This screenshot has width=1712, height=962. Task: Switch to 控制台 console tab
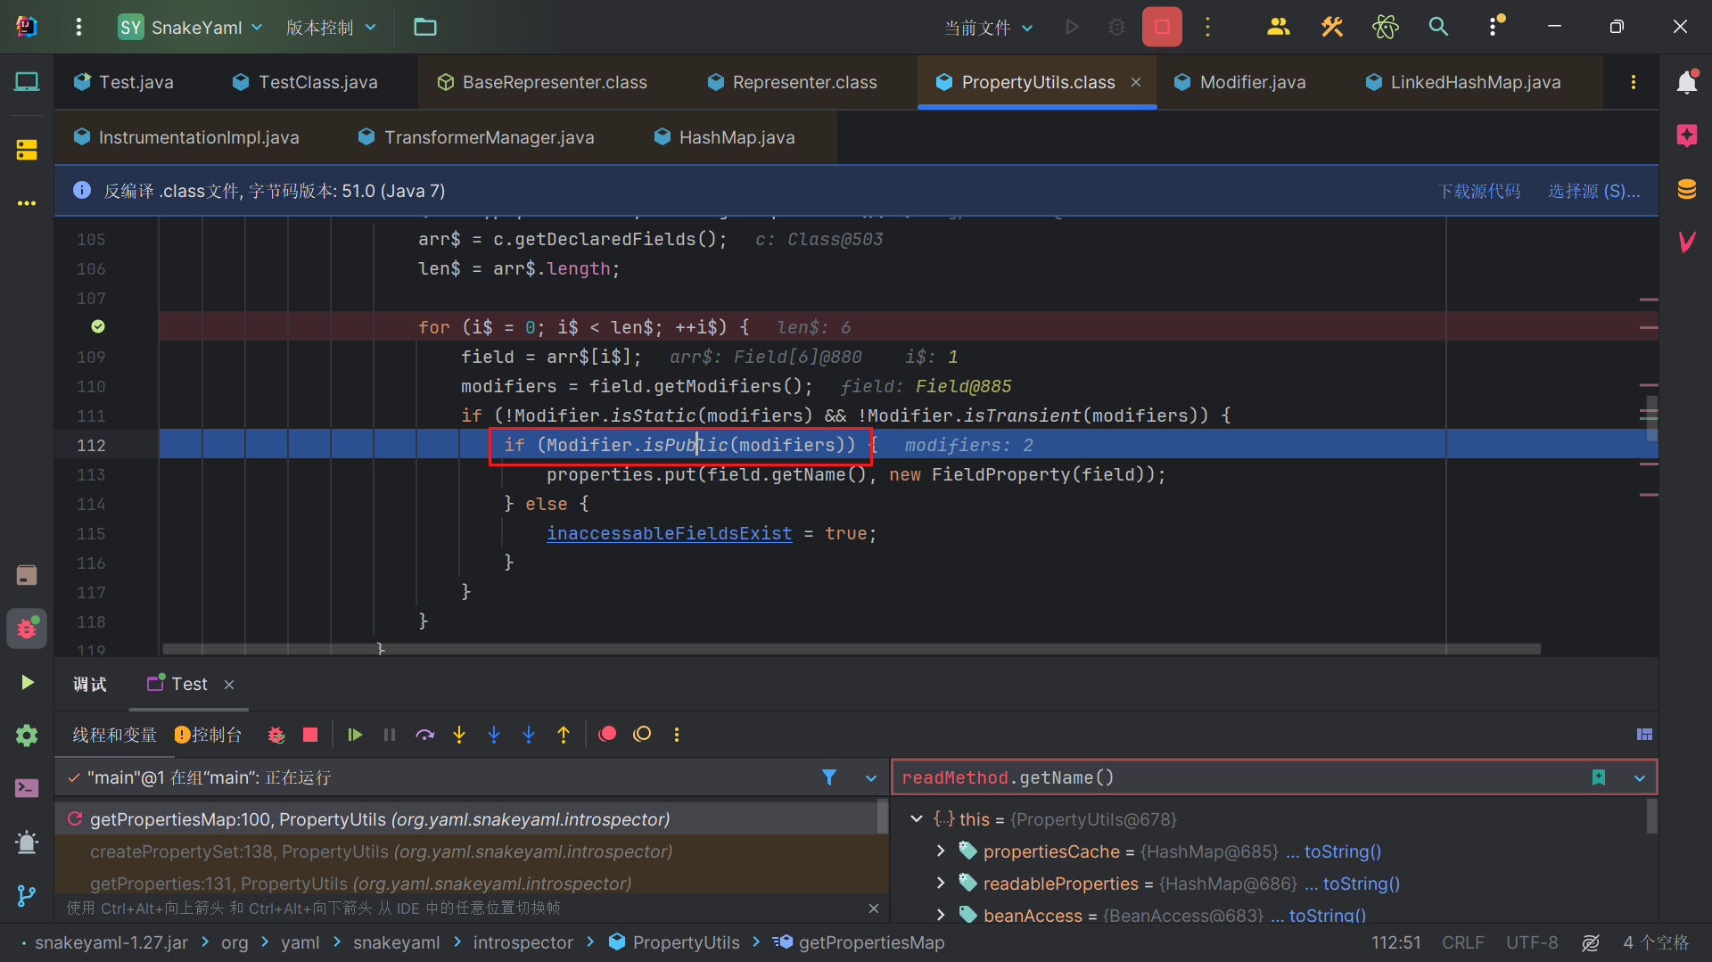[208, 735]
